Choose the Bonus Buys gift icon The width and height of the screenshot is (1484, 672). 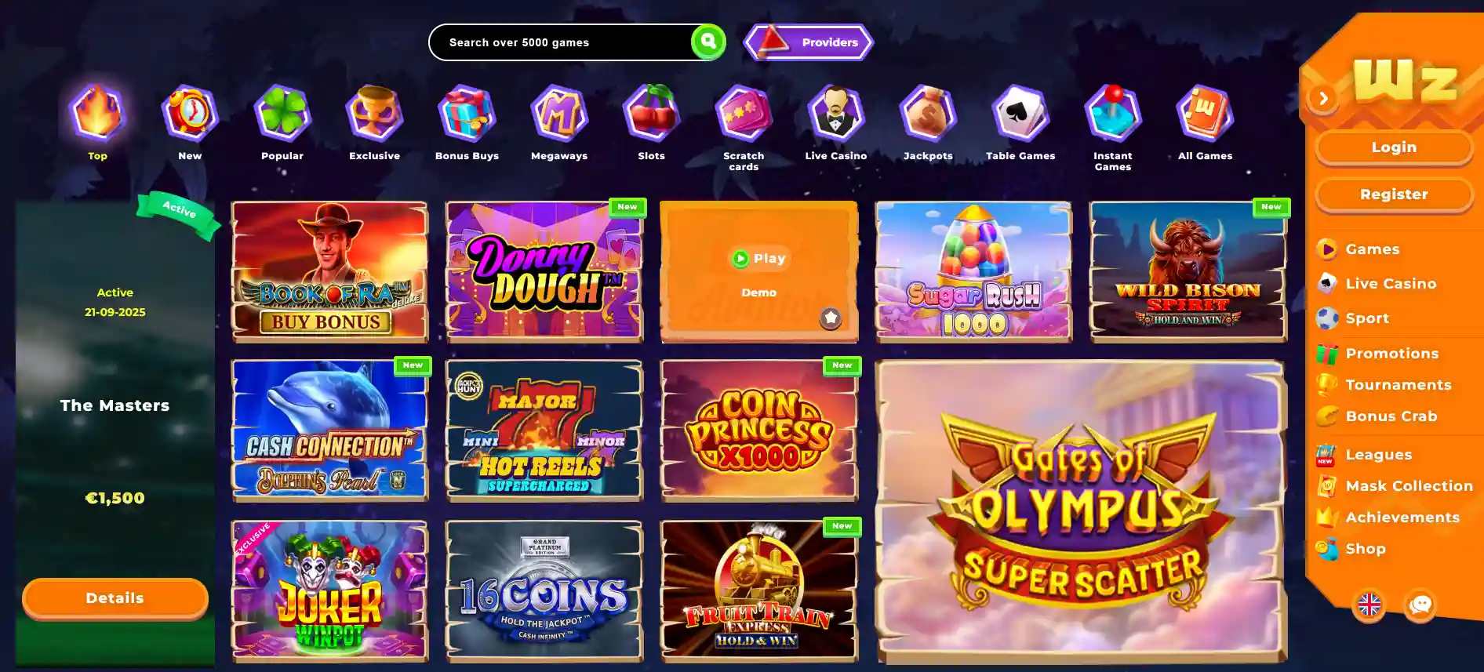(x=467, y=114)
